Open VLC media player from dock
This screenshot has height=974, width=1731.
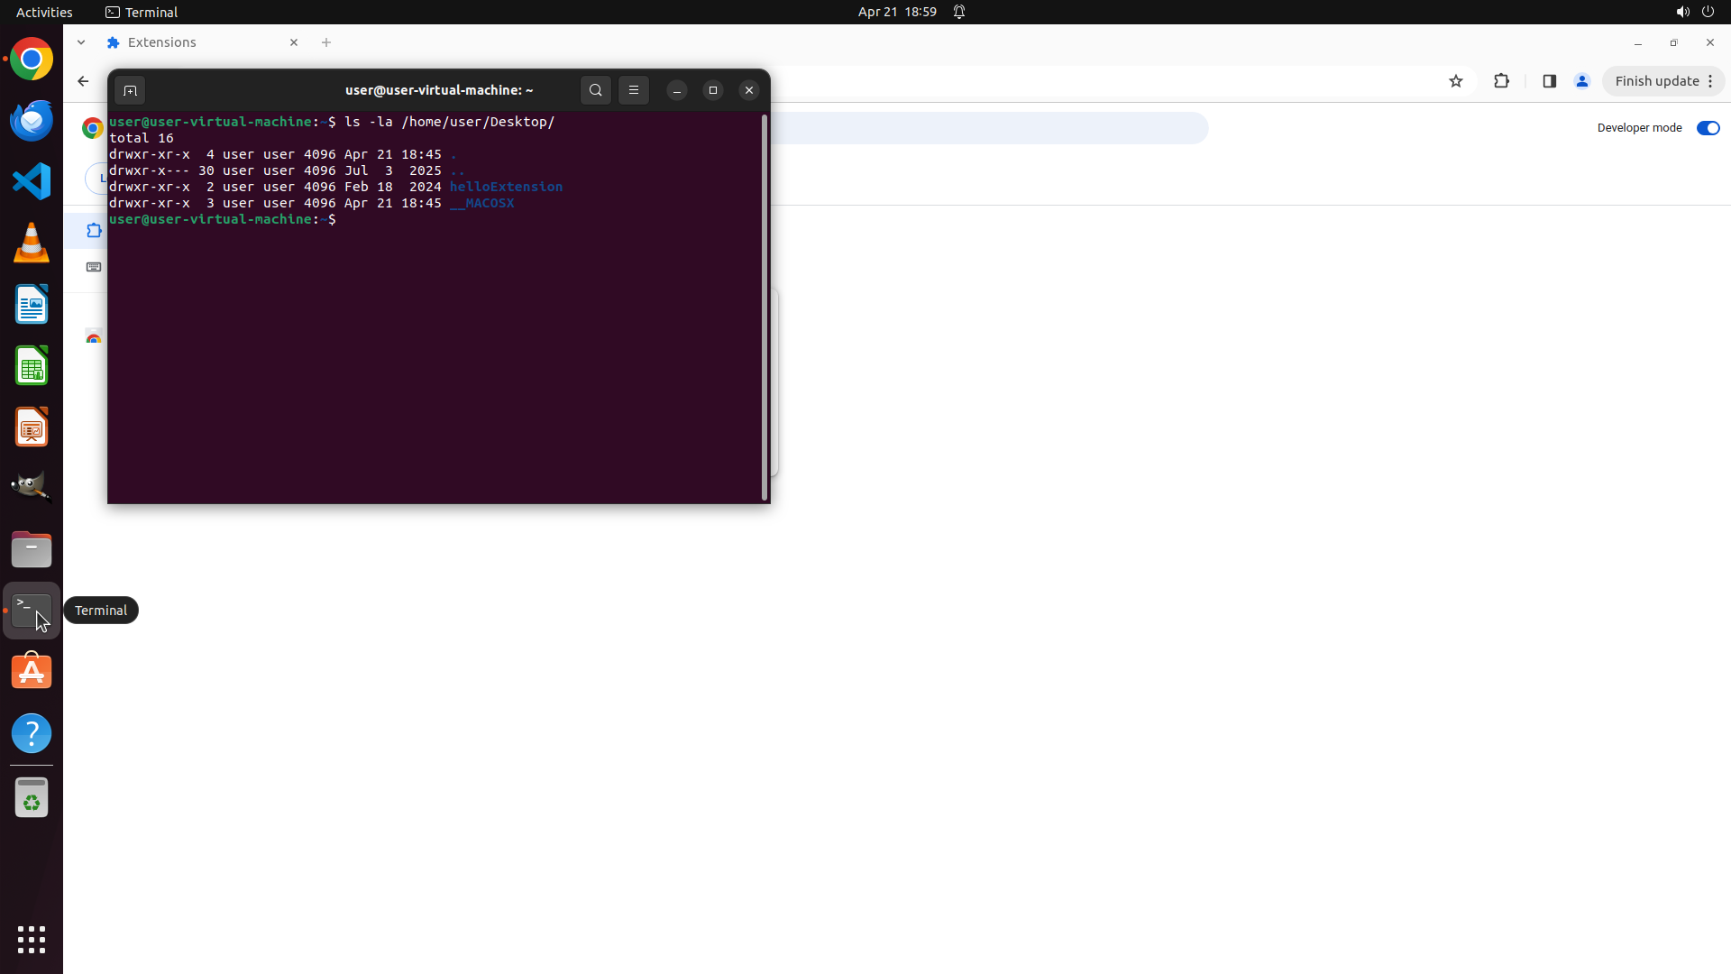pyautogui.click(x=32, y=243)
